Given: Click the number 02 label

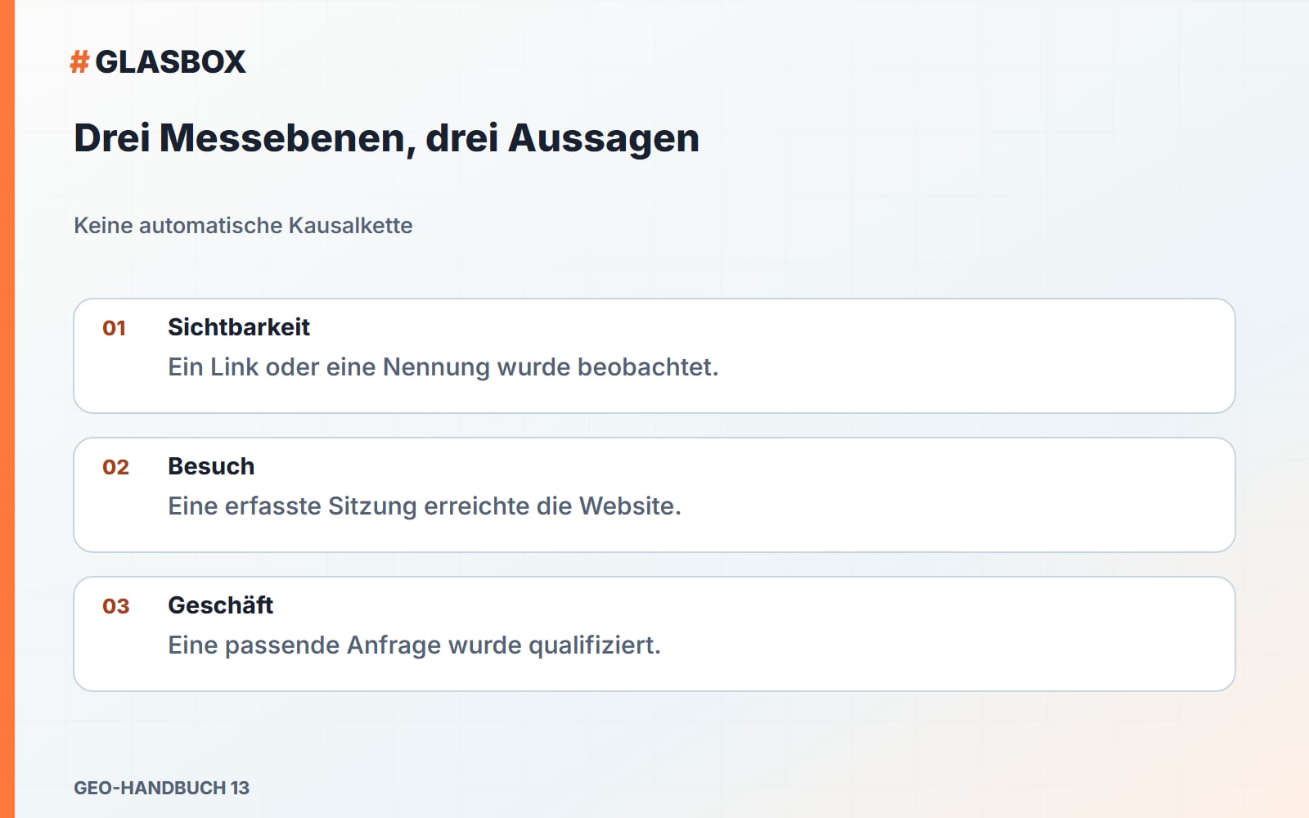Looking at the screenshot, I should [x=115, y=467].
